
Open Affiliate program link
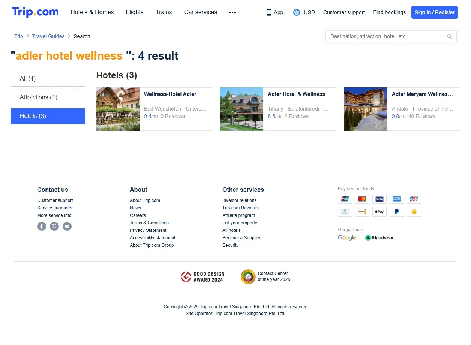coord(238,215)
